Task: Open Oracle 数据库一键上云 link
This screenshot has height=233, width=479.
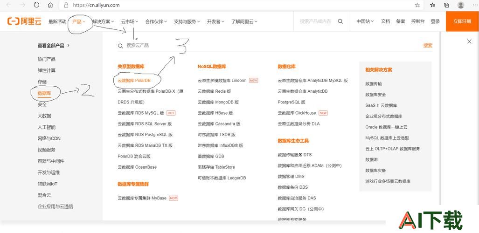Action: click(386, 127)
